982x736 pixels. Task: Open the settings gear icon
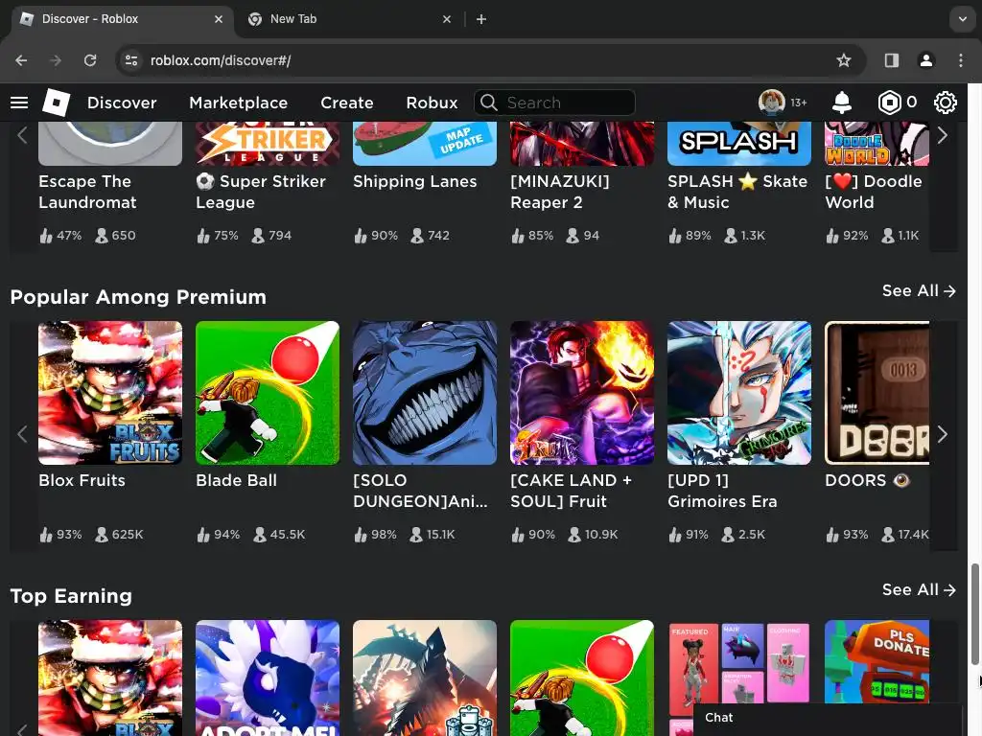pos(945,102)
